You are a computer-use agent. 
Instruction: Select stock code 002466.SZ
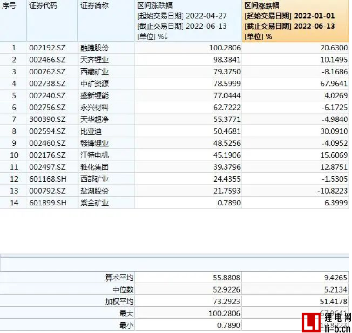(47, 60)
